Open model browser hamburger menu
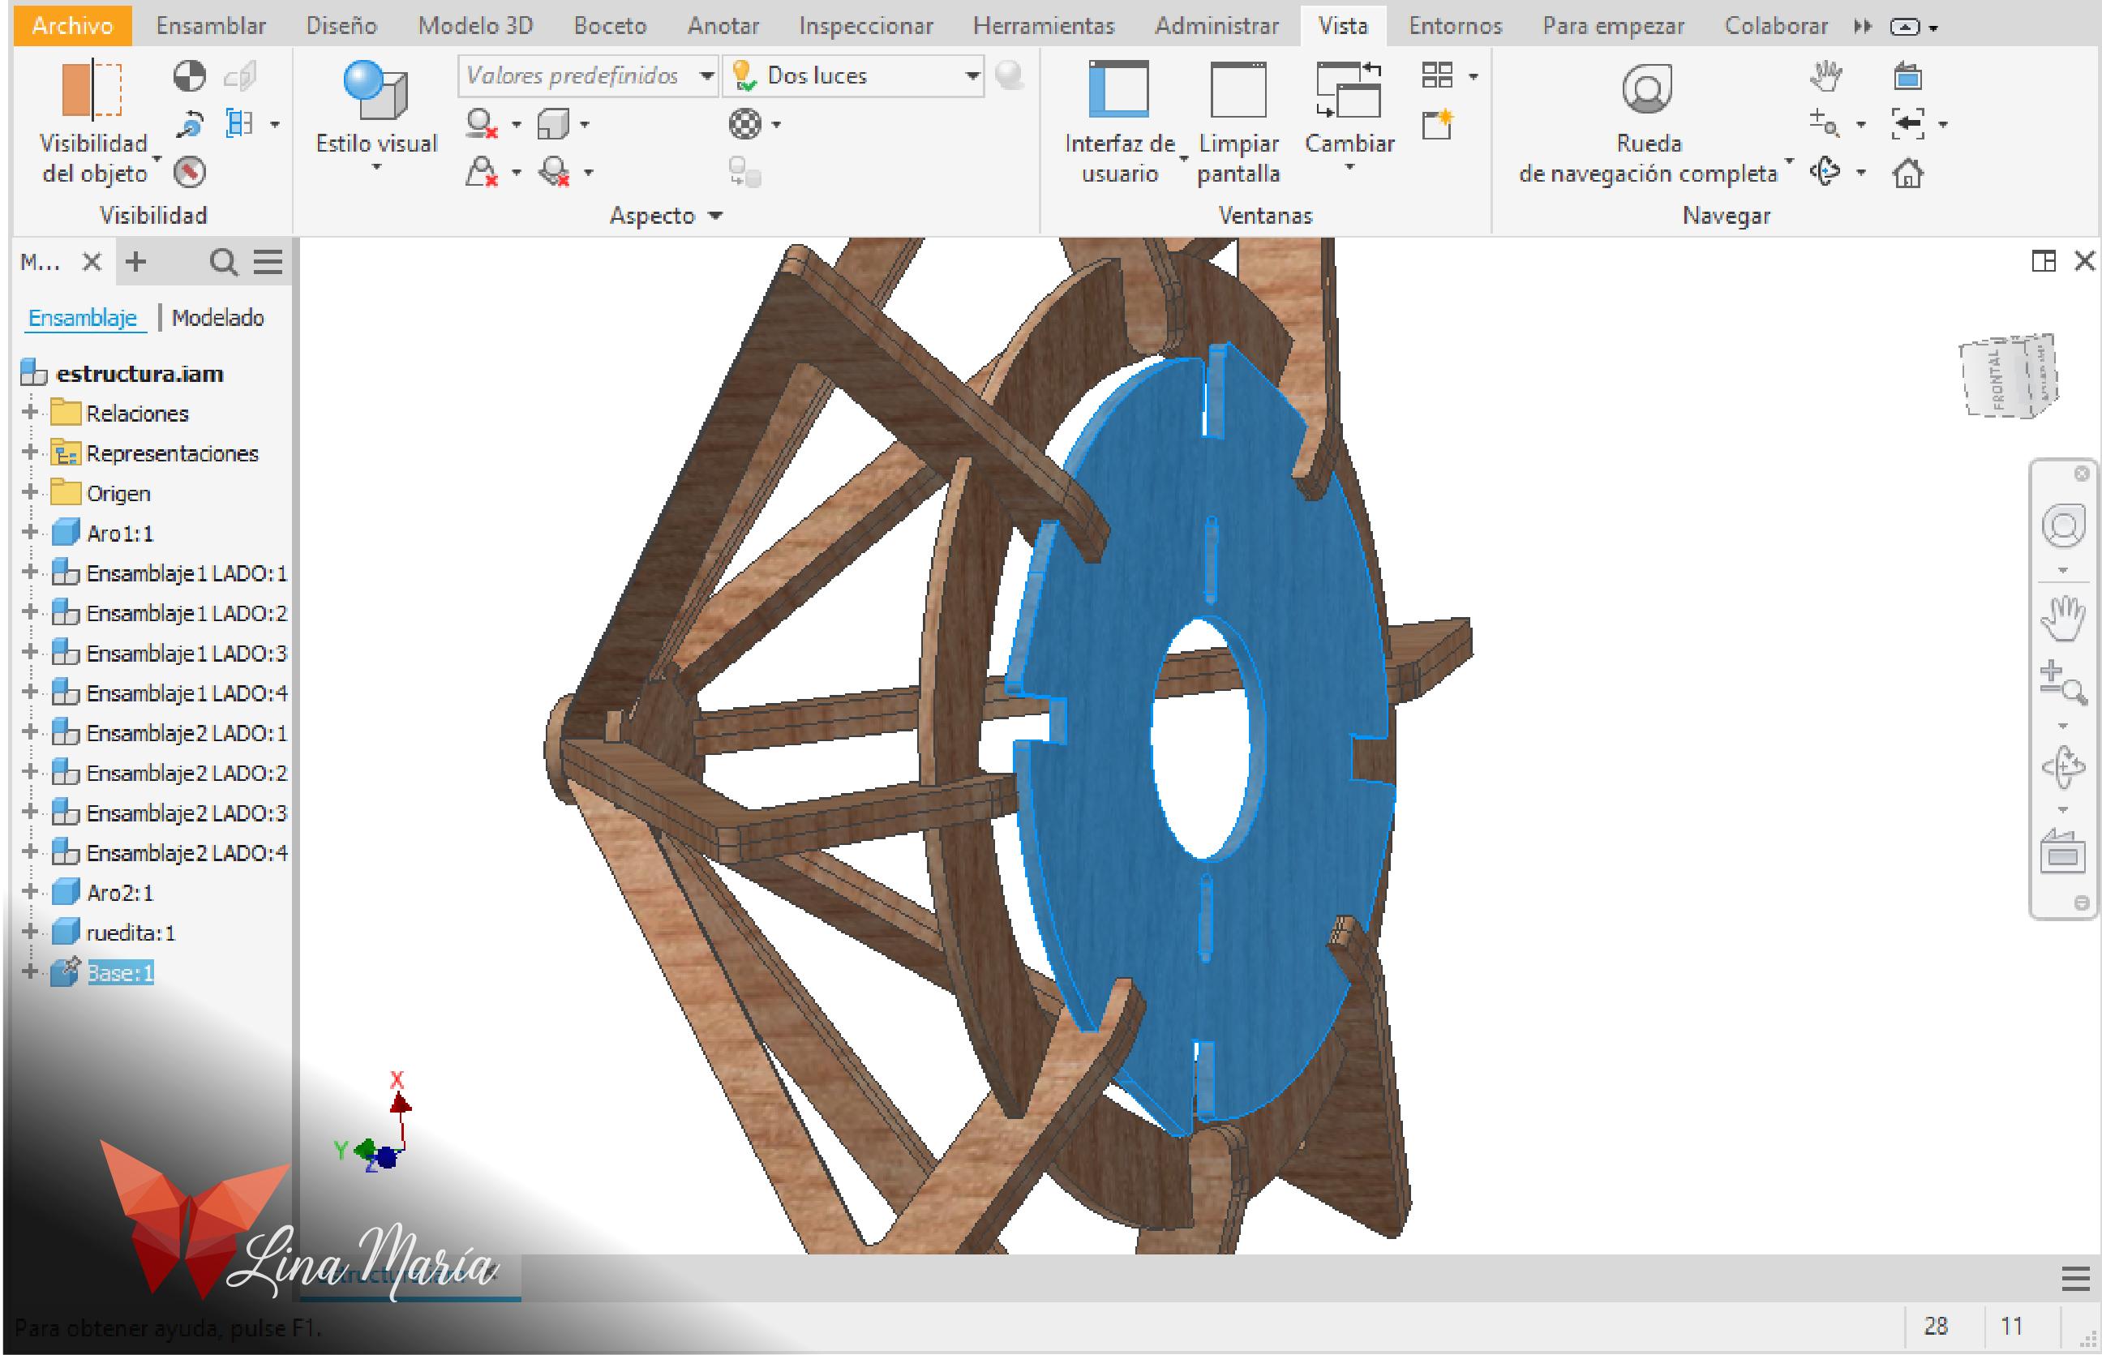Image resolution: width=2102 pixels, height=1355 pixels. coord(268,262)
